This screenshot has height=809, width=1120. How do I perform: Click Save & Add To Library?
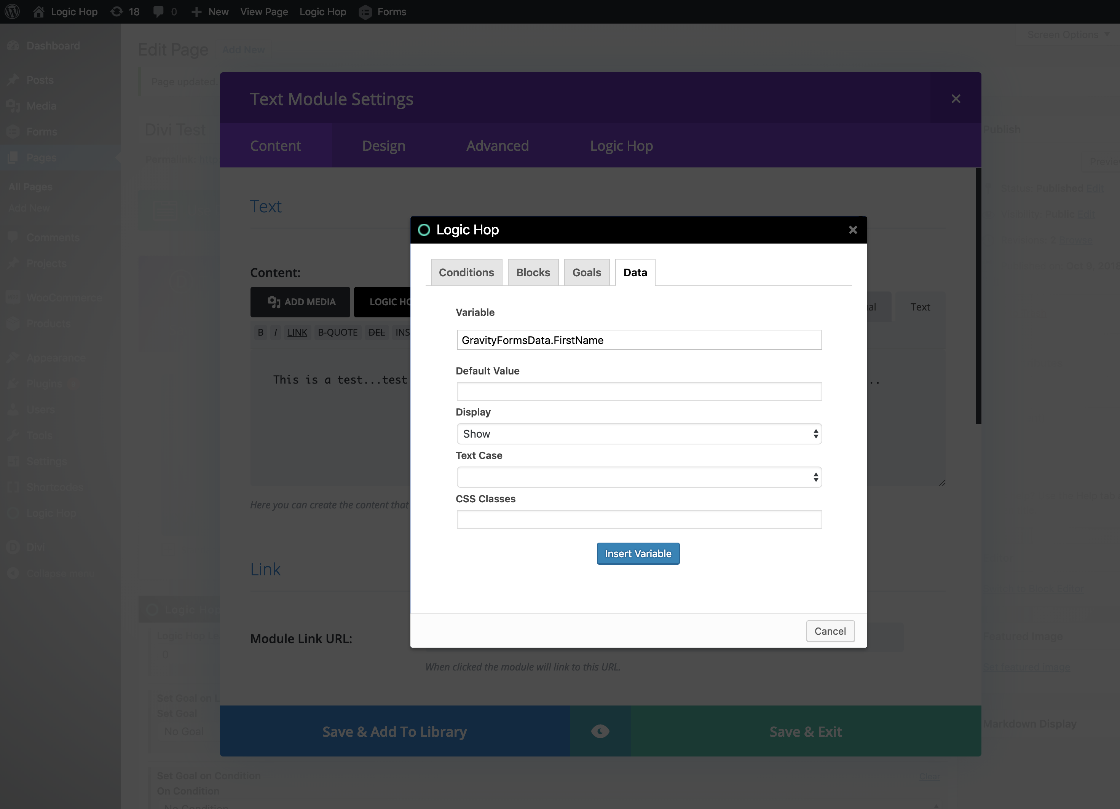point(394,731)
